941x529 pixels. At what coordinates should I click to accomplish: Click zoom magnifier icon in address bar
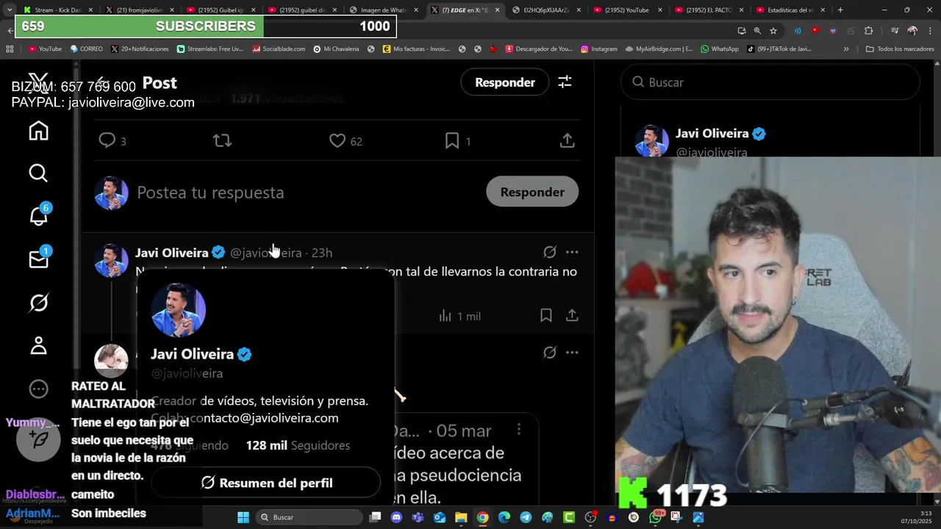point(757,31)
